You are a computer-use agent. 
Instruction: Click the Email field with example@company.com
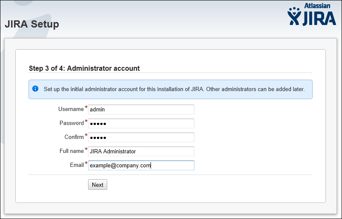click(x=141, y=165)
